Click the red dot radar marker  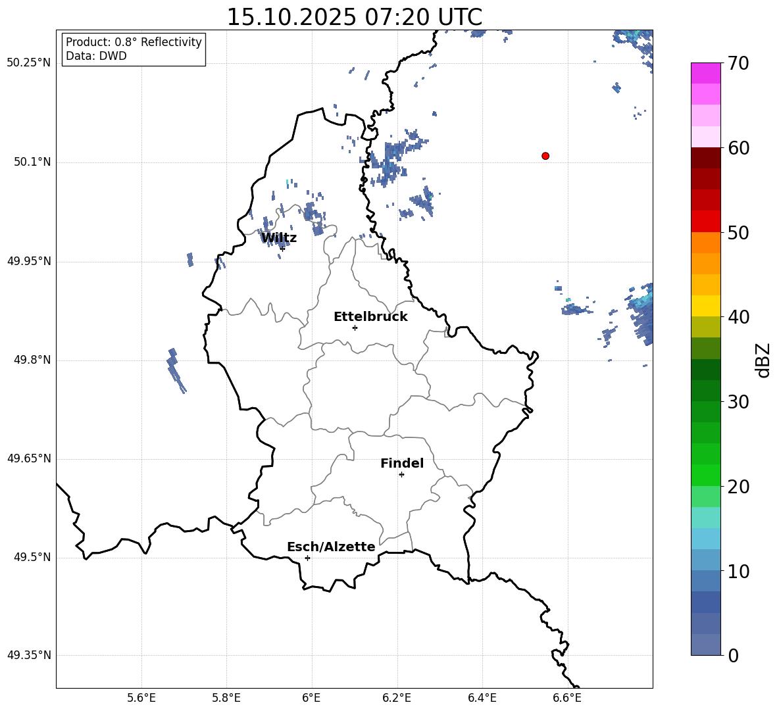[x=545, y=156]
